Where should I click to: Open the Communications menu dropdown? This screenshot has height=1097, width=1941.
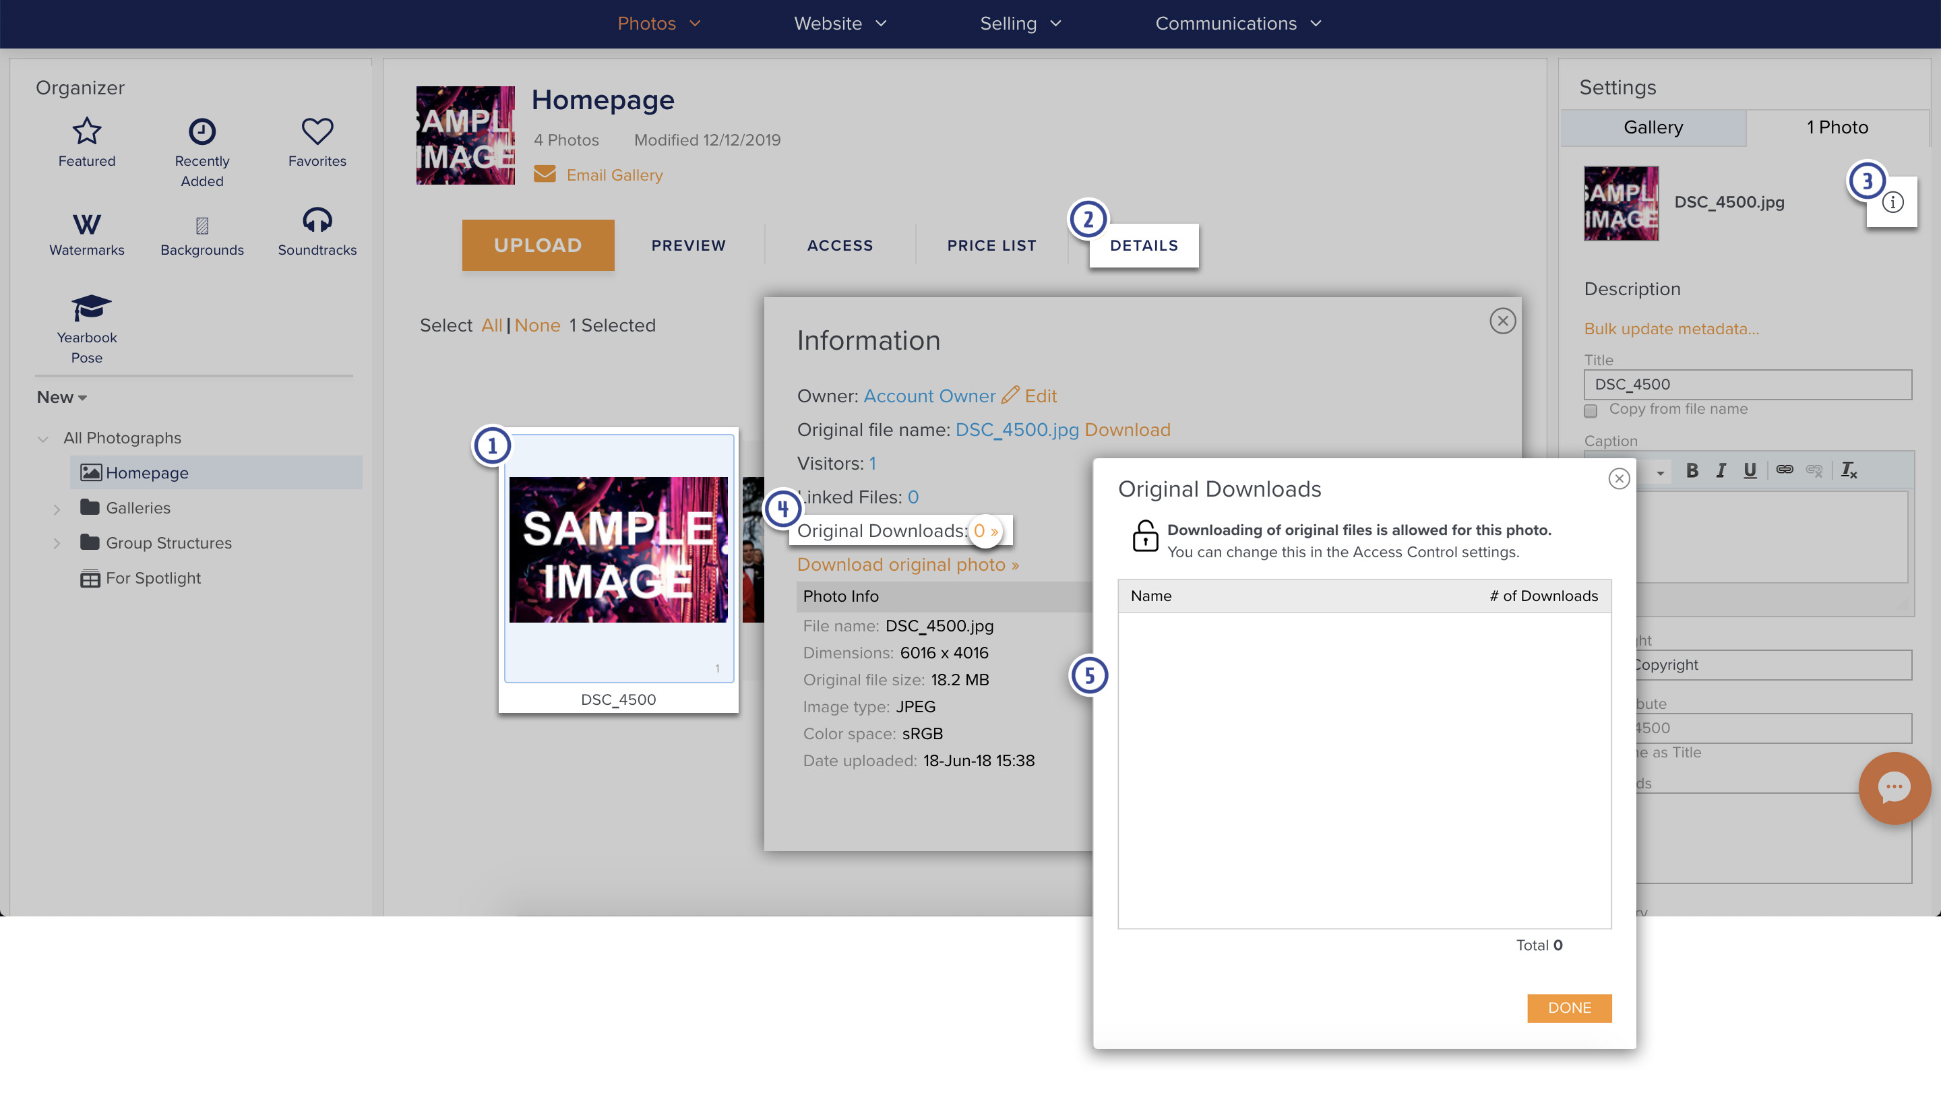tap(1238, 24)
